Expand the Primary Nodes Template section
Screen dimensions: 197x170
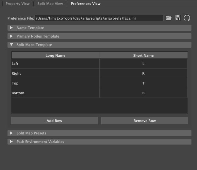pyautogui.click(x=99, y=36)
